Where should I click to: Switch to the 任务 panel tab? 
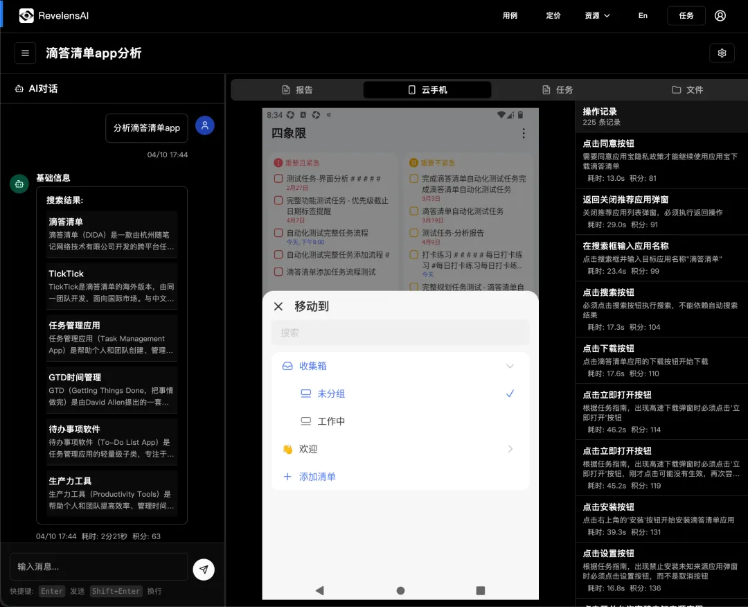tap(557, 89)
